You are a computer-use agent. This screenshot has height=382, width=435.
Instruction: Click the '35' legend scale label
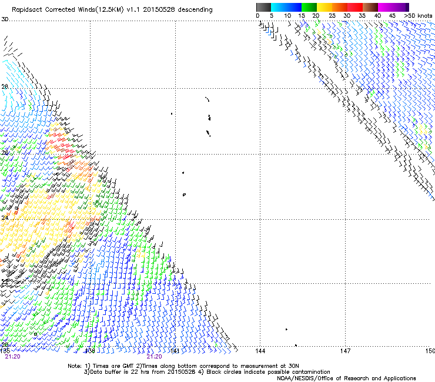pyautogui.click(x=362, y=16)
